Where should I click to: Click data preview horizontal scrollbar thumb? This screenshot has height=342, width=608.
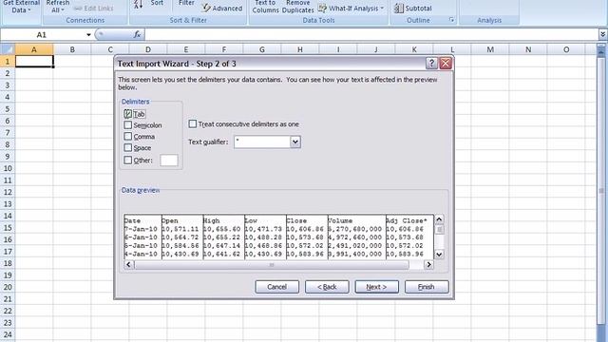(x=271, y=264)
